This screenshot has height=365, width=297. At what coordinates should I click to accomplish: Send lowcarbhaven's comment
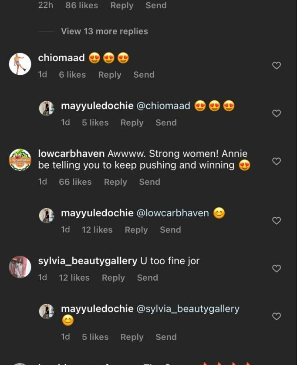pos(149,182)
